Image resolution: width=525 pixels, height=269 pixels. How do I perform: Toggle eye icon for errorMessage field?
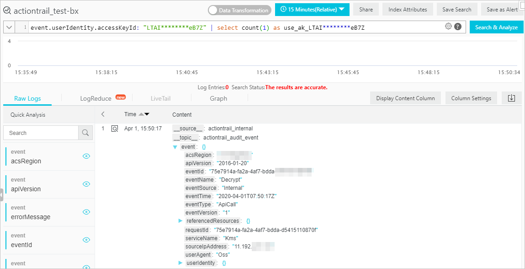[x=86, y=212]
